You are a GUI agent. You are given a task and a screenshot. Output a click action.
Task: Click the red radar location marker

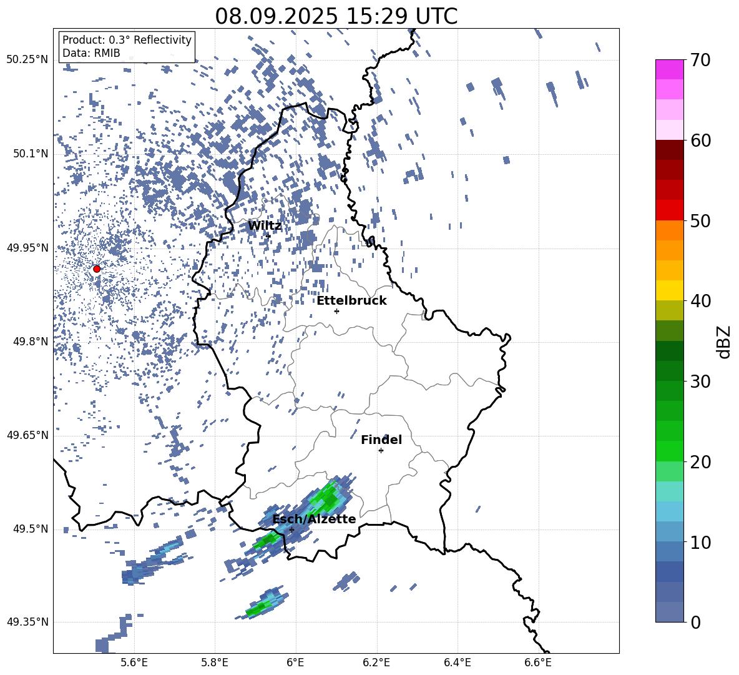(97, 269)
